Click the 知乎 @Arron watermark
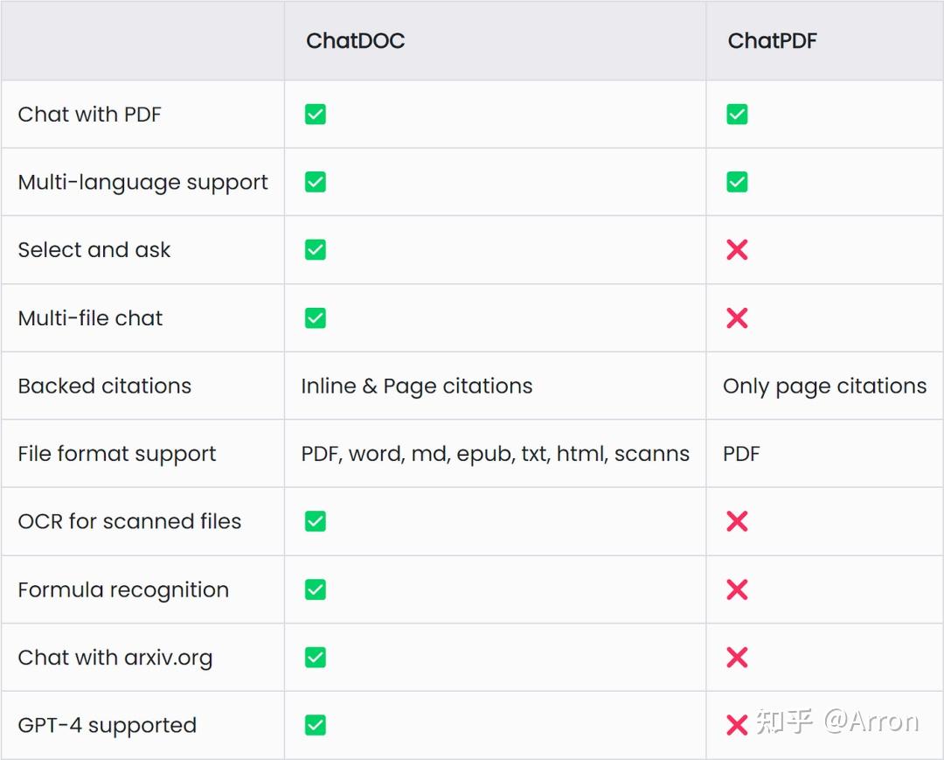 pyautogui.click(x=837, y=722)
